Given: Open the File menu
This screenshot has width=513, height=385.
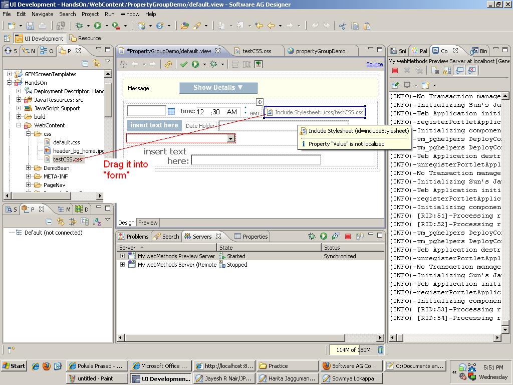Looking at the screenshot, I should click(x=7, y=14).
